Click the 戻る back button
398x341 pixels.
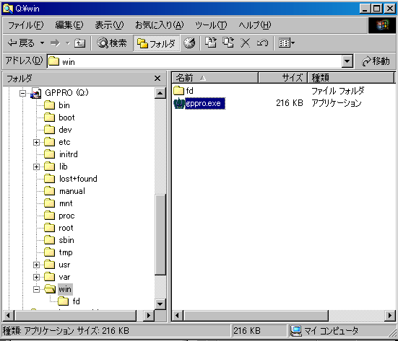click(x=22, y=43)
